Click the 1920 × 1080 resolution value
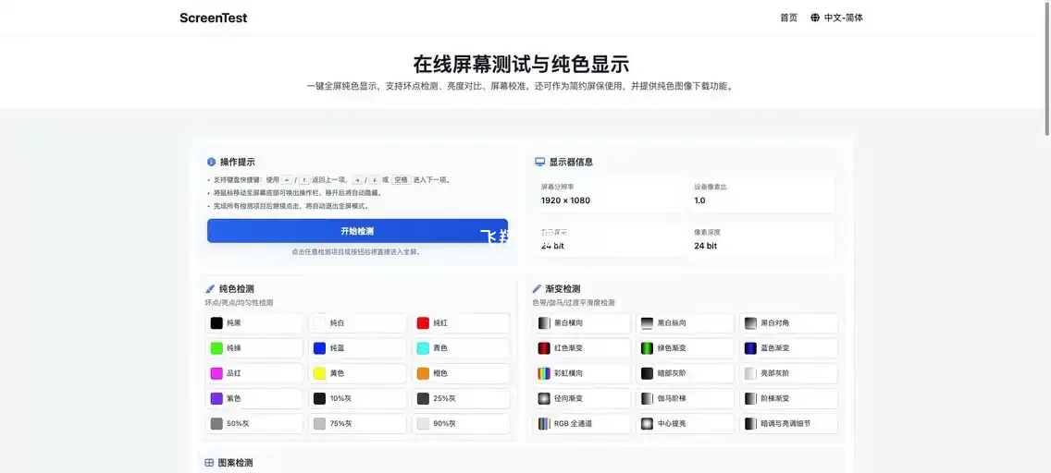Viewport: 1051px width, 473px height. (x=565, y=200)
